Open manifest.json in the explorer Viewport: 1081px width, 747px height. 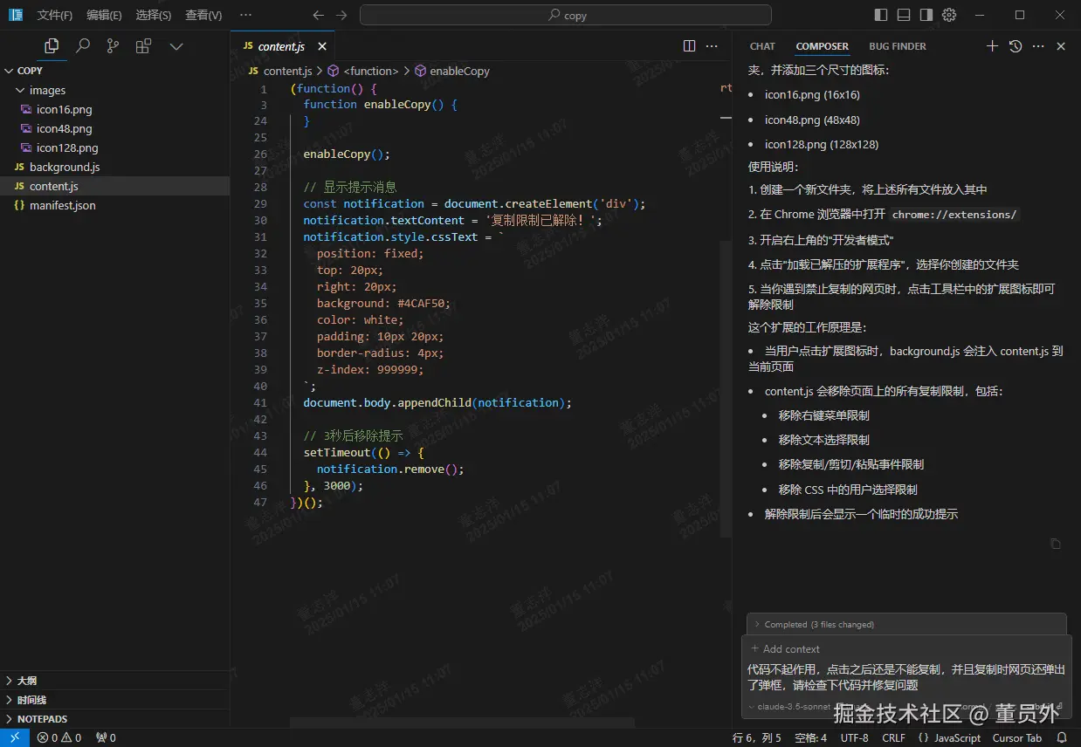point(62,205)
